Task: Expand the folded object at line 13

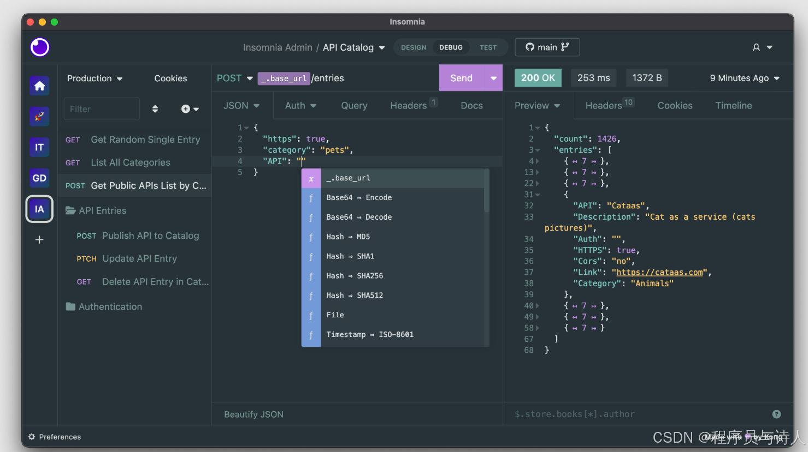Action: click(538, 172)
